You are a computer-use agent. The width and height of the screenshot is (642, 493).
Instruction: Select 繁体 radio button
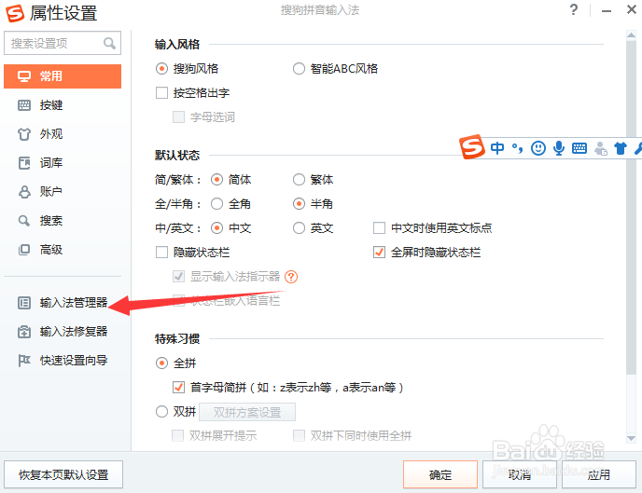pyautogui.click(x=299, y=180)
